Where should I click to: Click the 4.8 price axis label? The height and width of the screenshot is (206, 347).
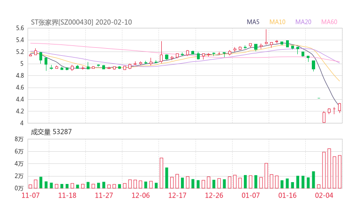click(x=20, y=75)
